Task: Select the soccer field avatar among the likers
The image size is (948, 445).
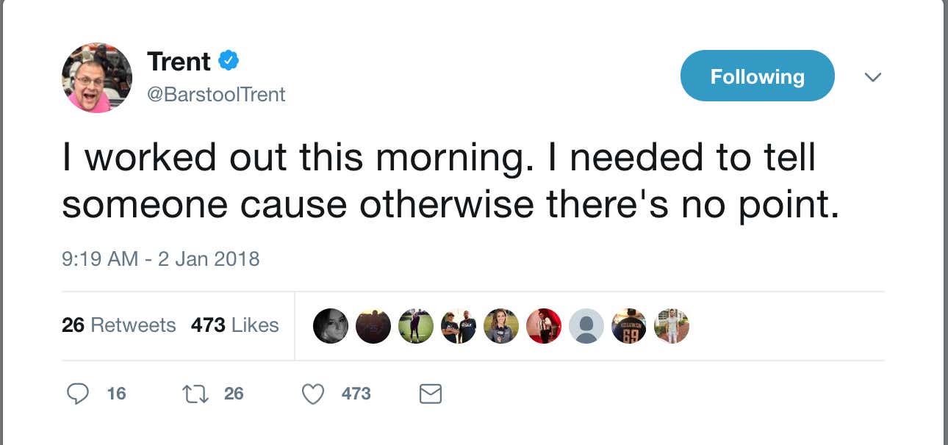Action: (416, 326)
